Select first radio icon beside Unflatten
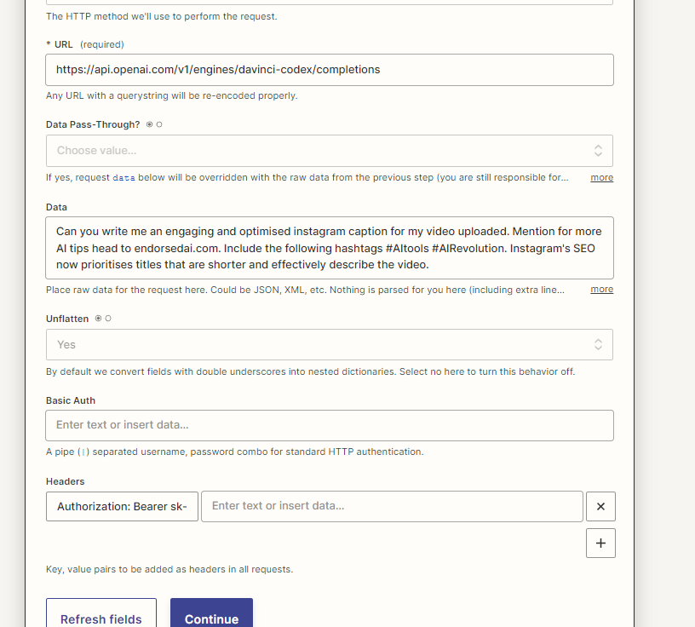695x627 pixels. pyautogui.click(x=99, y=319)
